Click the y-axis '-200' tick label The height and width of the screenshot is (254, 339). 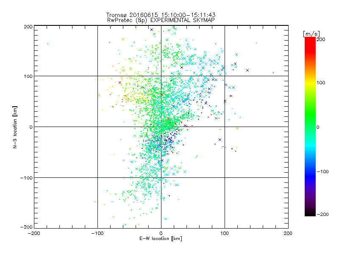[x=26, y=227]
